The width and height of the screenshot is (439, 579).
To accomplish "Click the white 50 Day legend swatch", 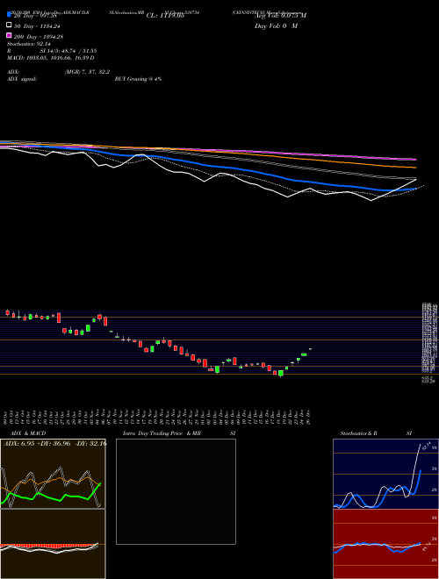I will click(x=9, y=25).
